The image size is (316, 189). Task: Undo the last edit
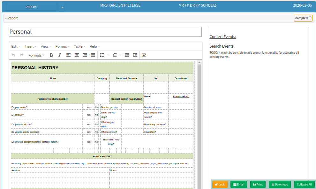[x=13, y=55]
